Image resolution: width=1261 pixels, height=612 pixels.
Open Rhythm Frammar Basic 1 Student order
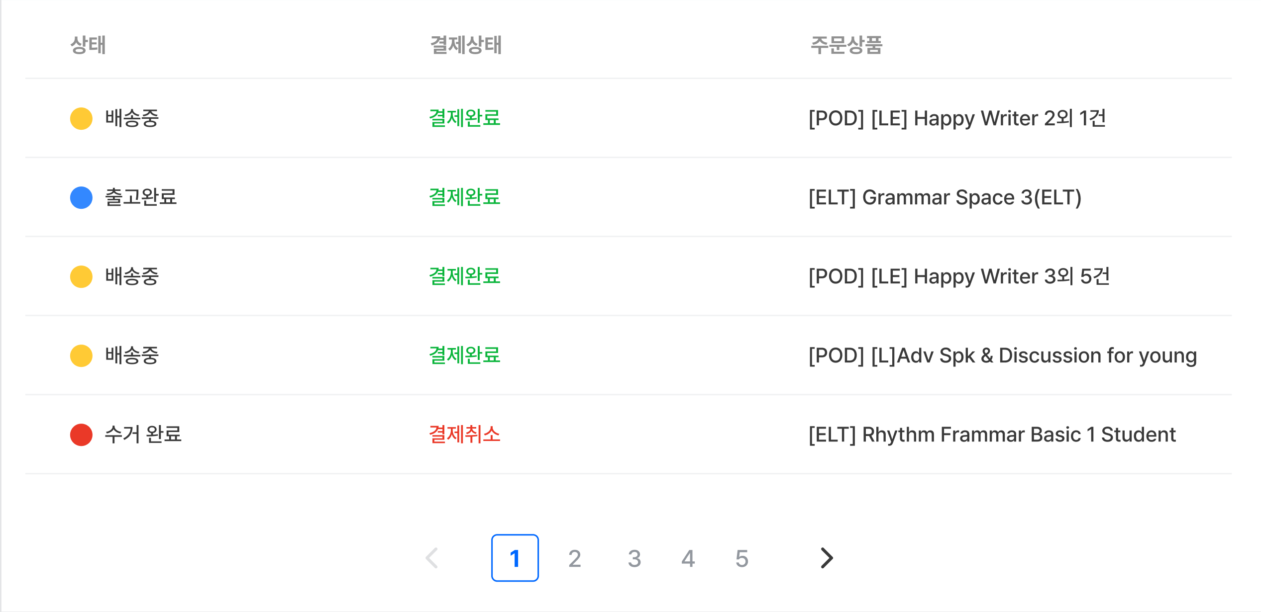click(991, 435)
